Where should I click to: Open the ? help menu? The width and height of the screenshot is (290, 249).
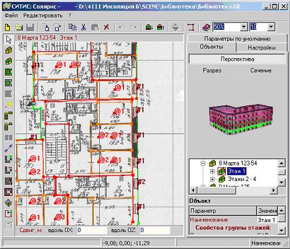(x=70, y=16)
